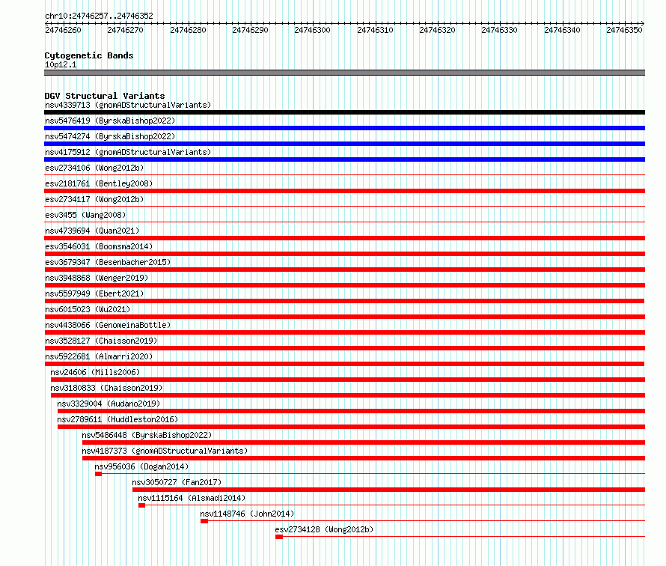Click the 24746340 ruler position label
The image size is (666, 566).
(562, 30)
